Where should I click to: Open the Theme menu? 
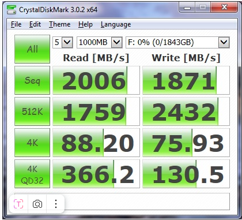pos(60,24)
